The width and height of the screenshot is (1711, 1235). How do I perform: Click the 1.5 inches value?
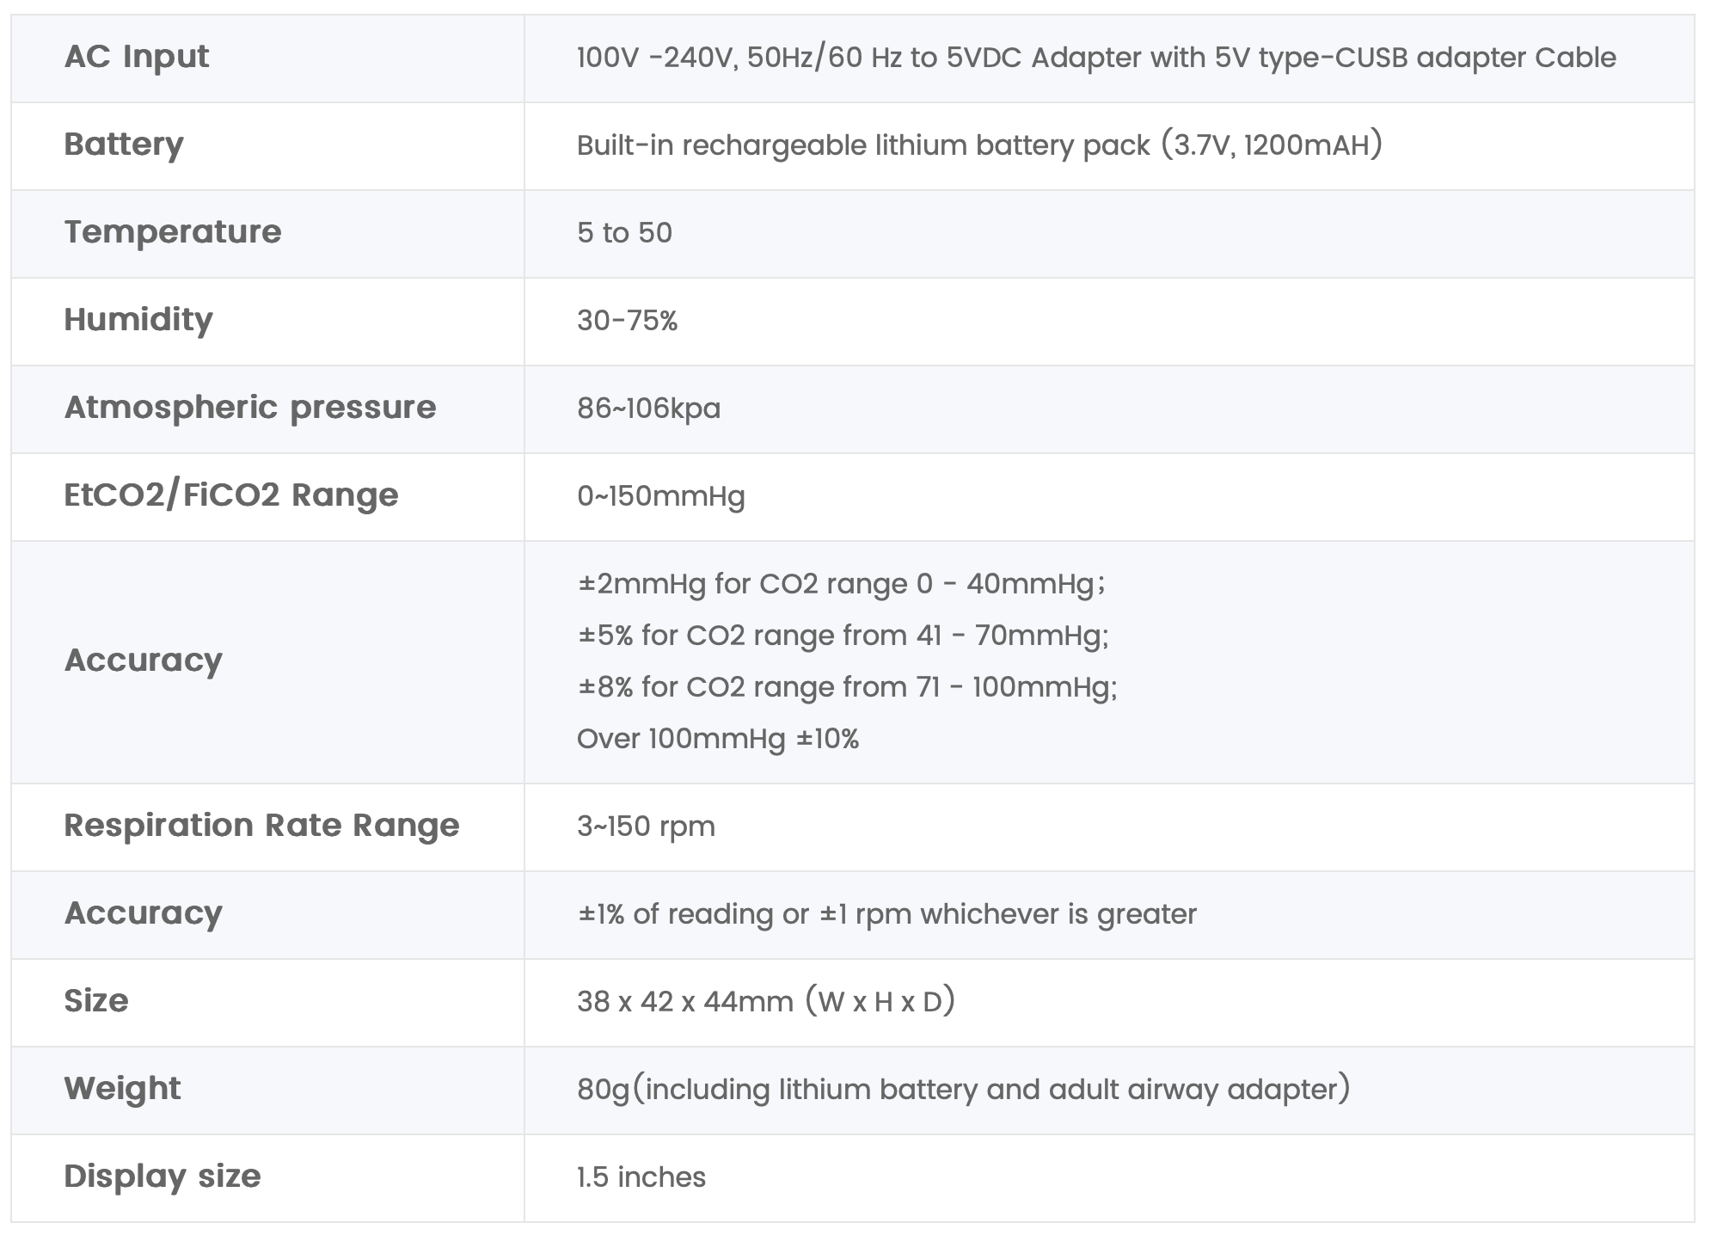point(641,1177)
